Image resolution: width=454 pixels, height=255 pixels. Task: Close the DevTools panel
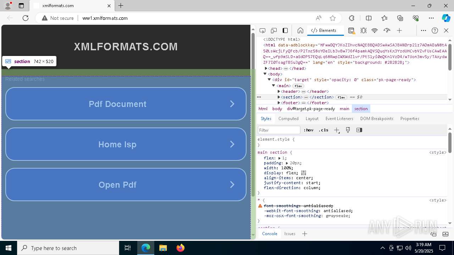(446, 30)
